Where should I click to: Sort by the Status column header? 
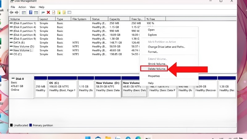(x=99, y=19)
